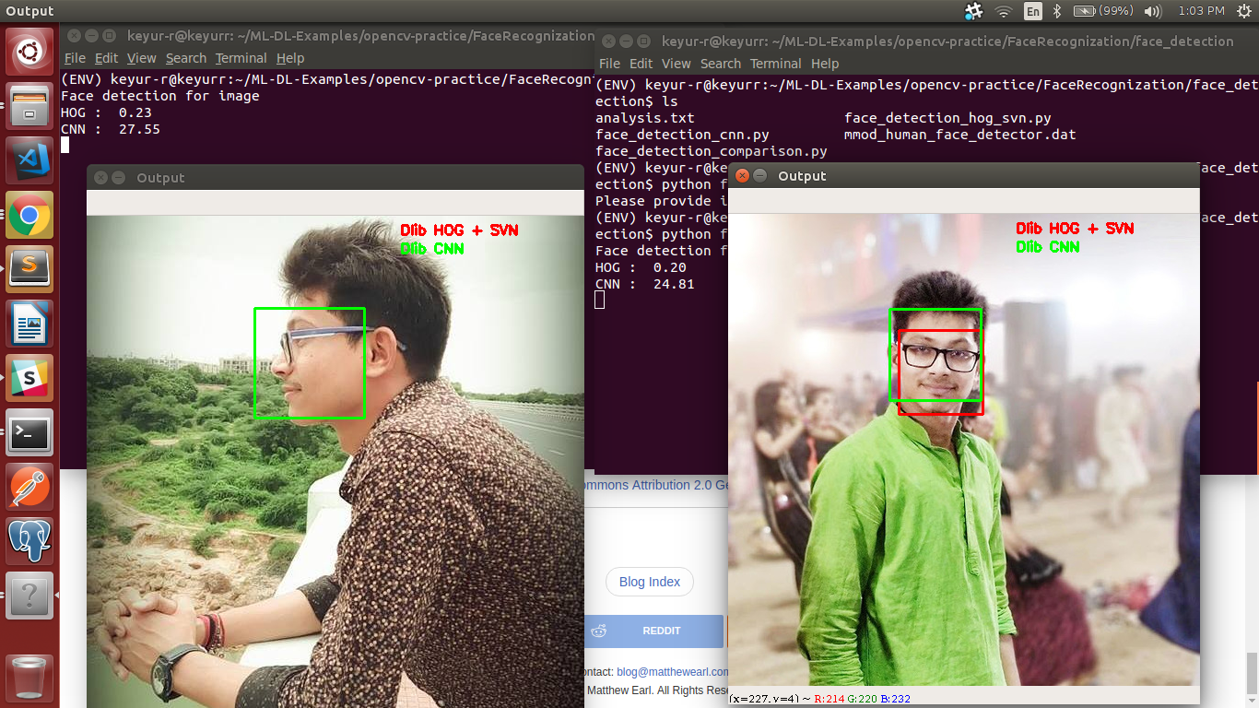The height and width of the screenshot is (708, 1259).
Task: Open Slack from the dock
Action: (29, 378)
